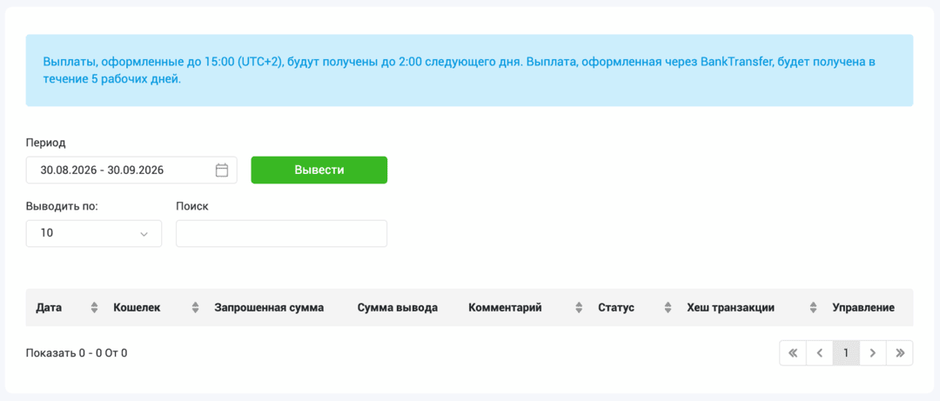940x401 pixels.
Task: Go to previous page arrow
Action: (820, 353)
